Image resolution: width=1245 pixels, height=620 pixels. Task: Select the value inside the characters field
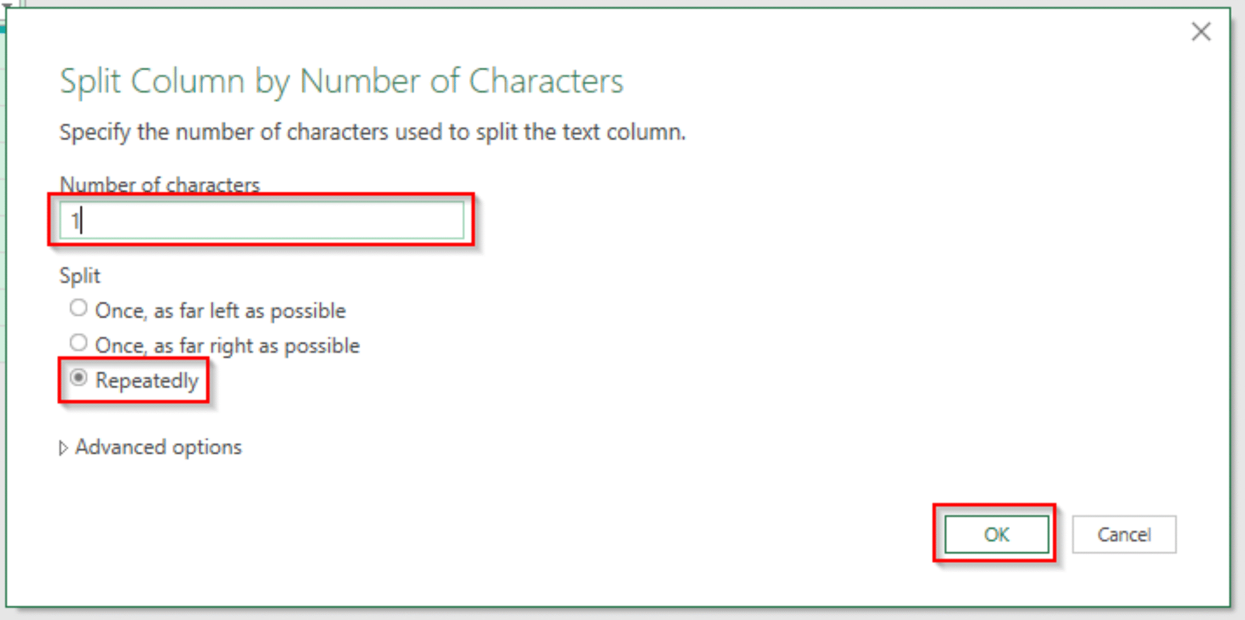(261, 221)
